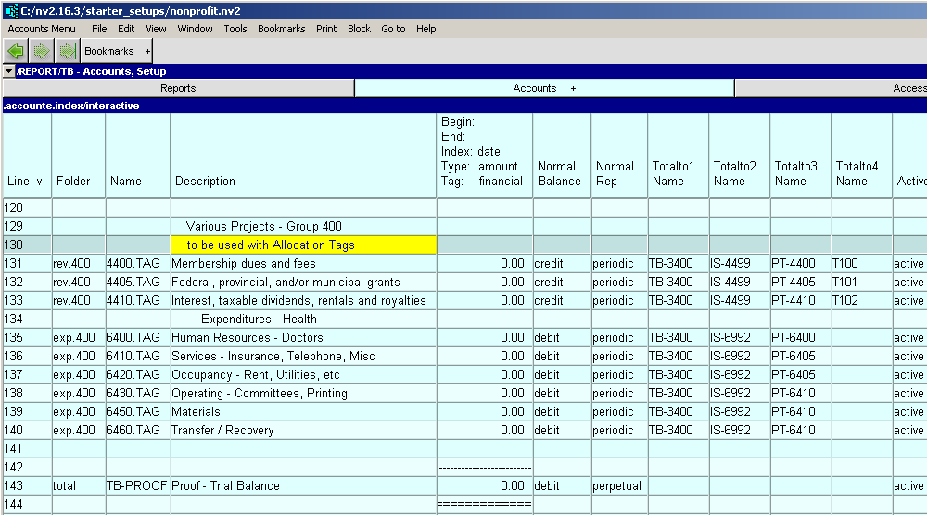The width and height of the screenshot is (927, 515).
Task: Open the Accounts Menu
Action: pyautogui.click(x=42, y=29)
